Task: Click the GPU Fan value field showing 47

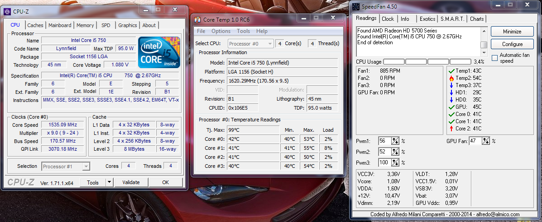Action: tap(475, 141)
